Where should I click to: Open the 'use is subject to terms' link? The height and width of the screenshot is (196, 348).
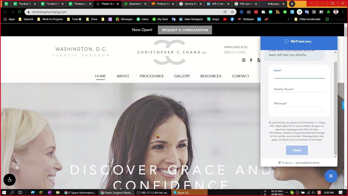[x=307, y=163]
